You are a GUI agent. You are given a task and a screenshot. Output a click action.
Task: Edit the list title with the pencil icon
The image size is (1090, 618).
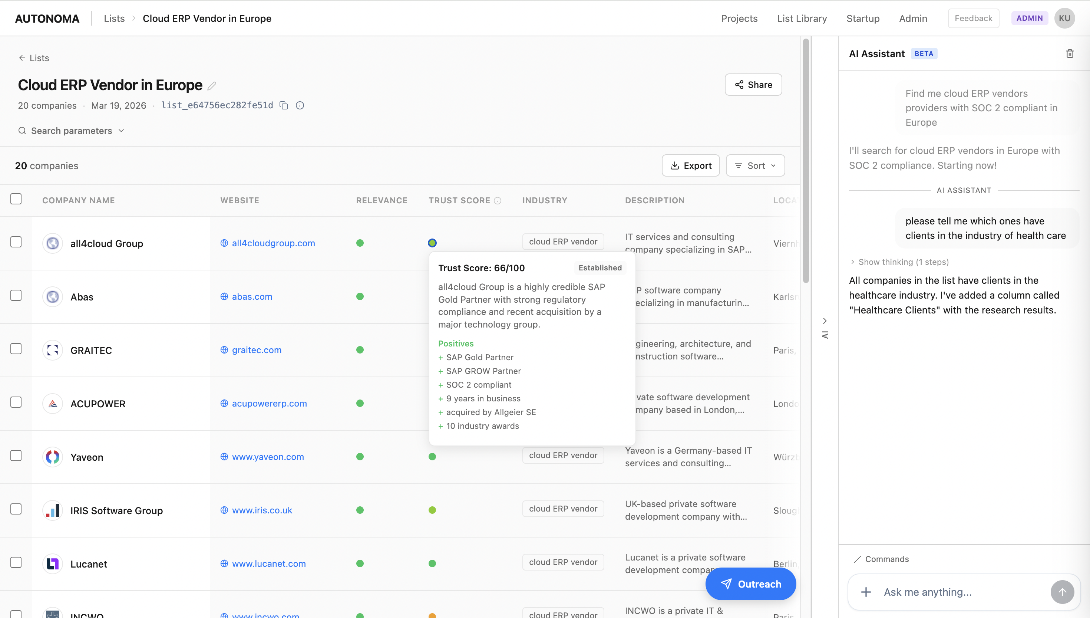click(212, 85)
